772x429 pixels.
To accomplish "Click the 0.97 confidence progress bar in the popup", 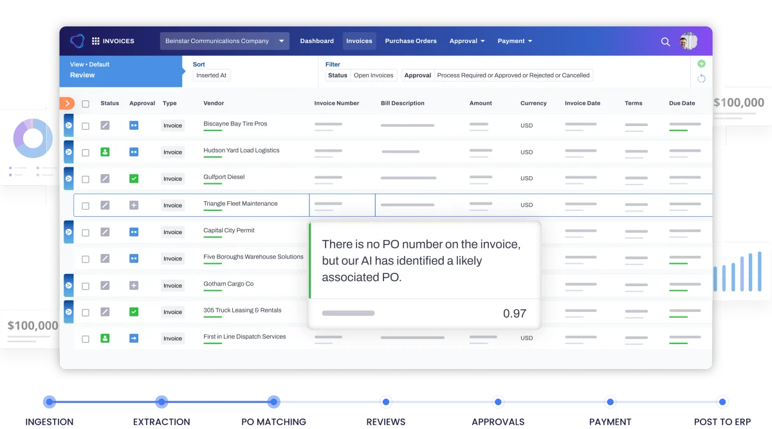I will point(349,313).
